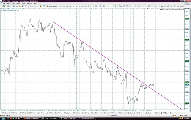Expand the New Chart dropdown arrow
Screen dimensions: 191x120
tap(6, 6)
